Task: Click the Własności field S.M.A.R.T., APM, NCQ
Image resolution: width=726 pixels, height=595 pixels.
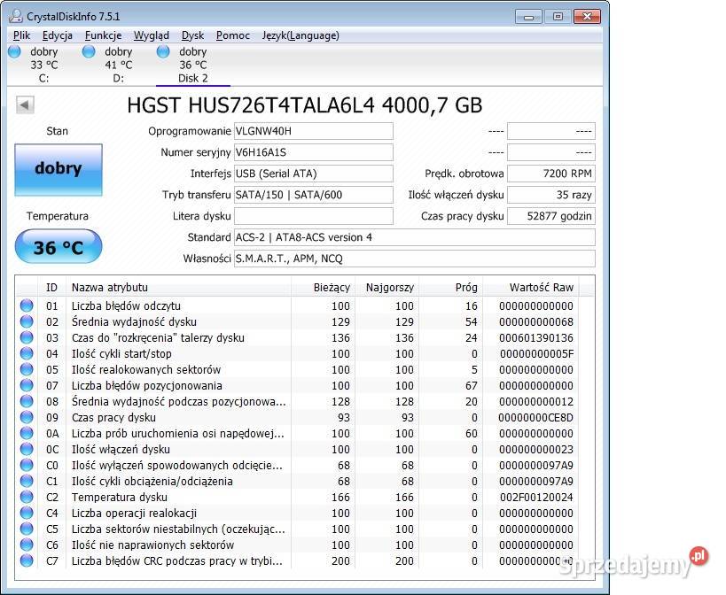Action: (414, 259)
